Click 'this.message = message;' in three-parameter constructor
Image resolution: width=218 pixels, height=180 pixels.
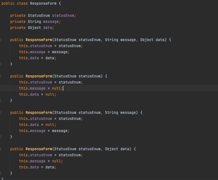click(44, 52)
